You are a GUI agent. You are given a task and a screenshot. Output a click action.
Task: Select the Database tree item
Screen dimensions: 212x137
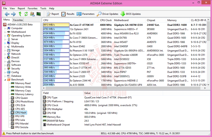tap(16, 76)
